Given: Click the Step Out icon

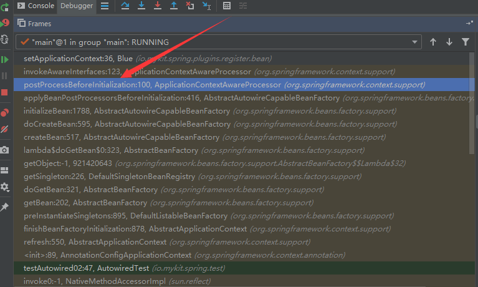Looking at the screenshot, I should click(173, 6).
